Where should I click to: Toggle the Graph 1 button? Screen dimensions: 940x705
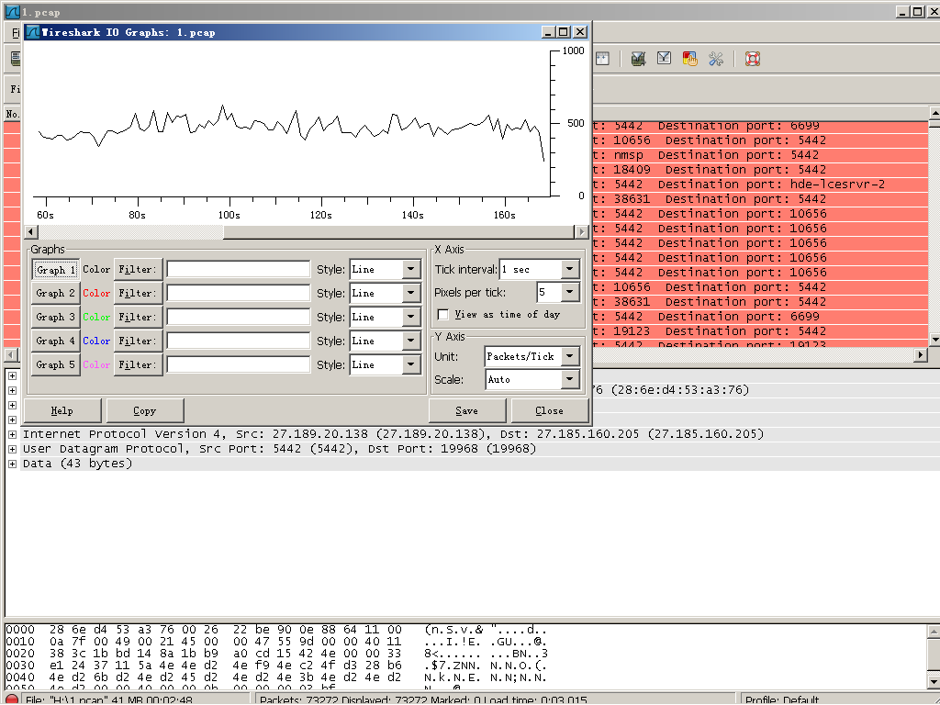click(x=55, y=270)
